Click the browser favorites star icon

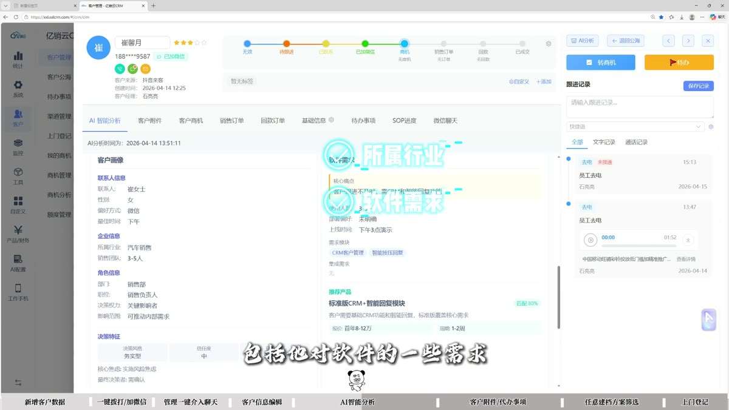662,17
